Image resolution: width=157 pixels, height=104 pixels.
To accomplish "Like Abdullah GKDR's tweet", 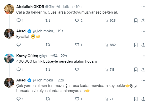I will (77, 21).
